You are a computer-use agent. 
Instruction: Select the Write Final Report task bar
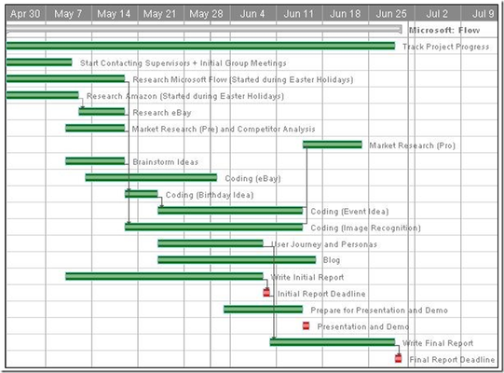(x=333, y=342)
